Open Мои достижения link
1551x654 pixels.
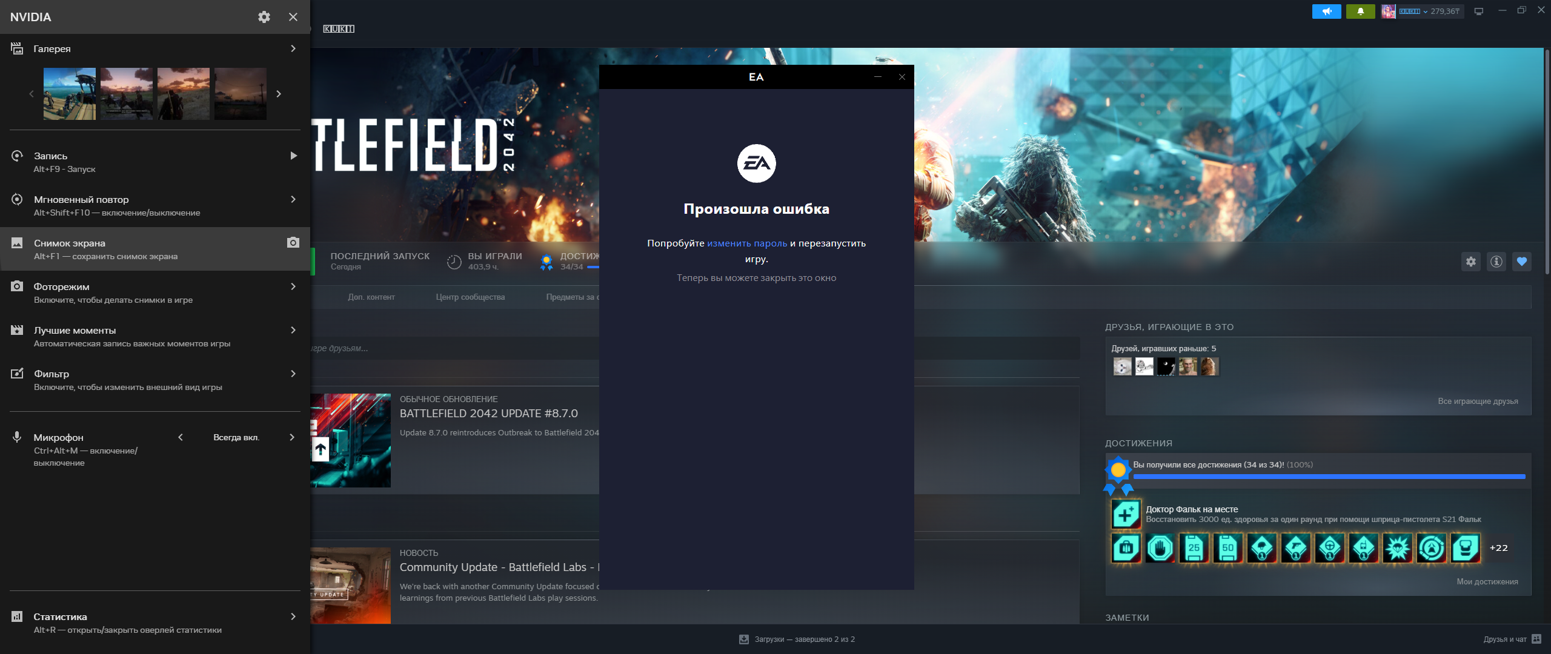coord(1487,582)
